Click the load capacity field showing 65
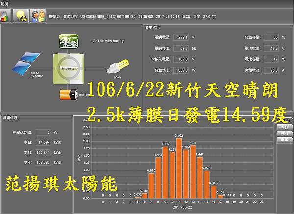 [x=271, y=37]
